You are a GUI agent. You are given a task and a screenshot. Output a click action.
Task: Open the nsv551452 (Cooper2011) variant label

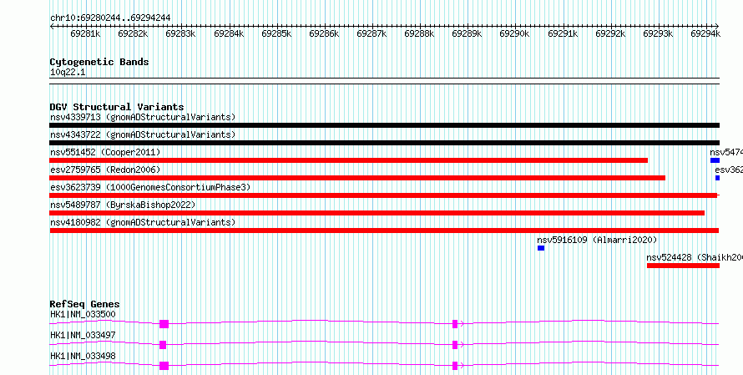(105, 152)
